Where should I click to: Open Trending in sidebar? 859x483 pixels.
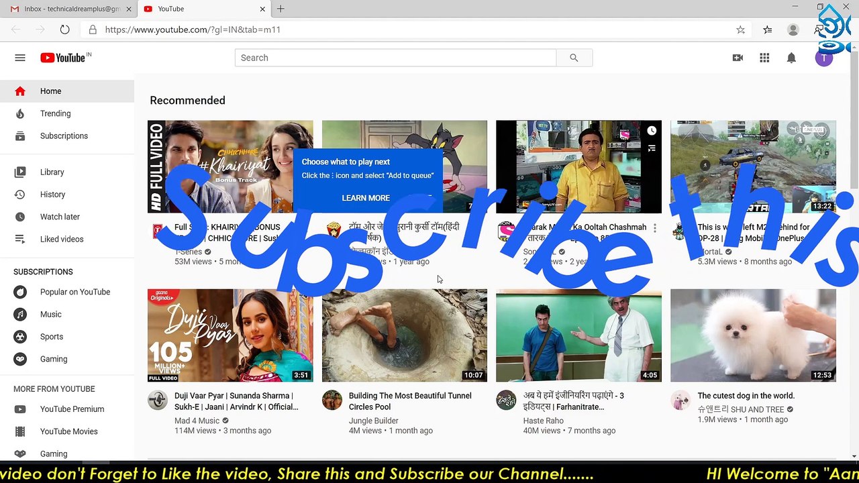coord(67,113)
